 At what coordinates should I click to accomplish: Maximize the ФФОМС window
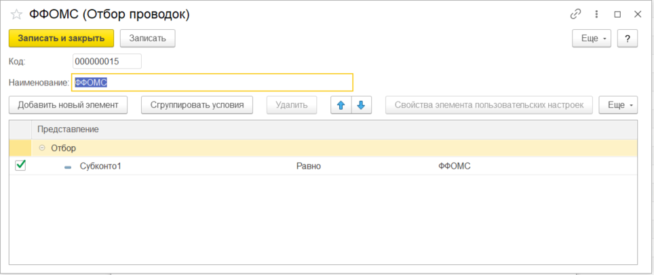click(617, 14)
